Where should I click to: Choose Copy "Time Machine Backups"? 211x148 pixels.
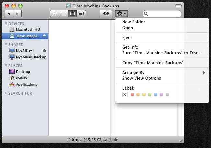coord(162,63)
